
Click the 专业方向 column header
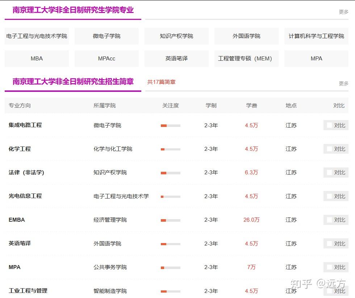pos(20,106)
